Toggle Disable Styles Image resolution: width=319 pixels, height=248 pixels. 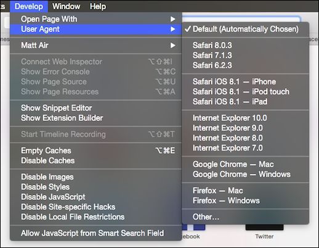point(95,187)
